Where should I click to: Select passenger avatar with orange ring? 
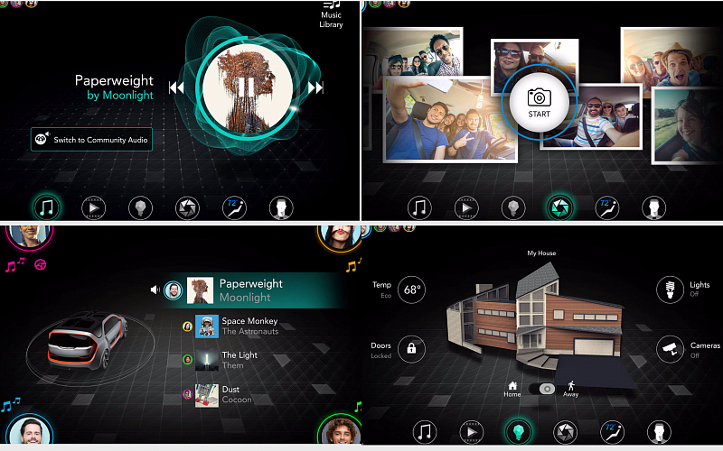tap(340, 237)
